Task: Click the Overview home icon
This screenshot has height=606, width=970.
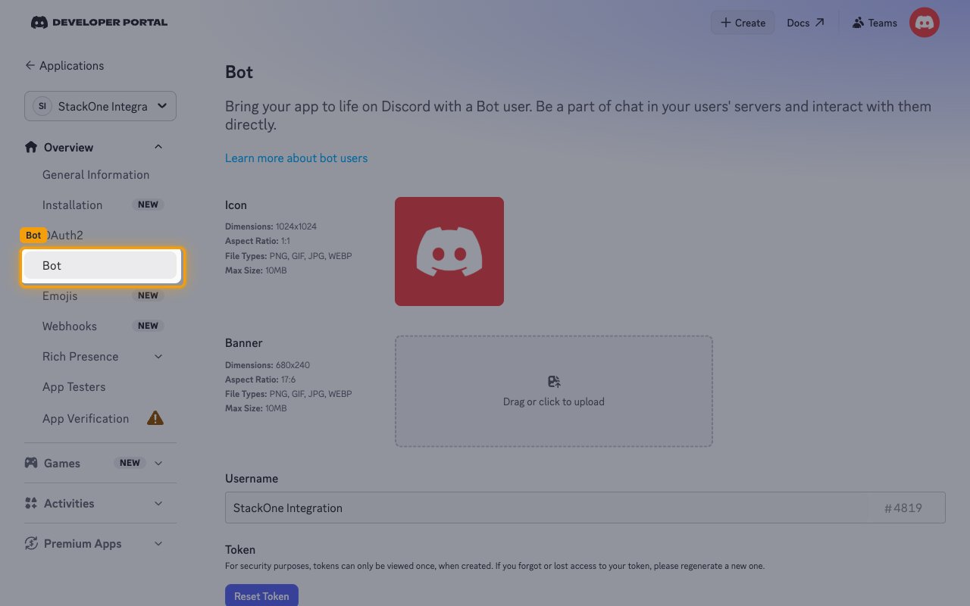Action: (31, 147)
